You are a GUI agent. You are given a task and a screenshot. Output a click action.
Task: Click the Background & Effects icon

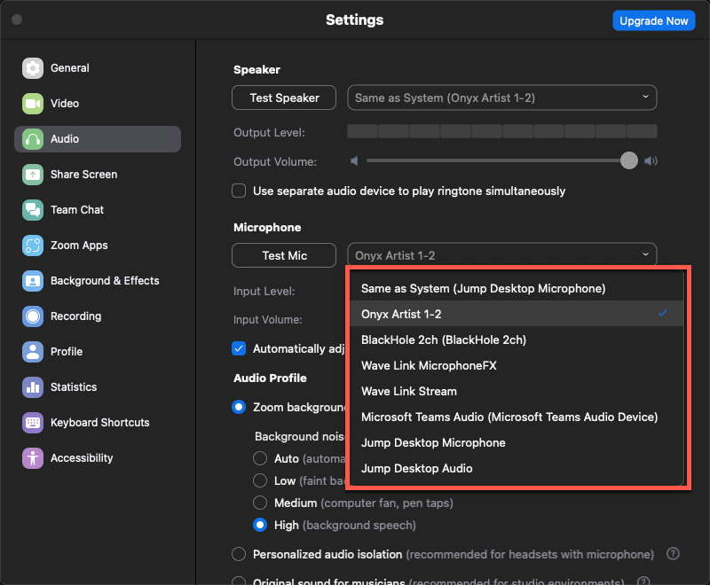click(x=33, y=281)
